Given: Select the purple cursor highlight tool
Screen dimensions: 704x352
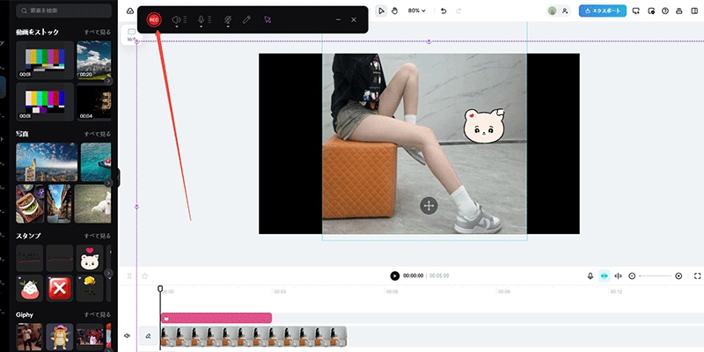Looking at the screenshot, I should tap(268, 19).
